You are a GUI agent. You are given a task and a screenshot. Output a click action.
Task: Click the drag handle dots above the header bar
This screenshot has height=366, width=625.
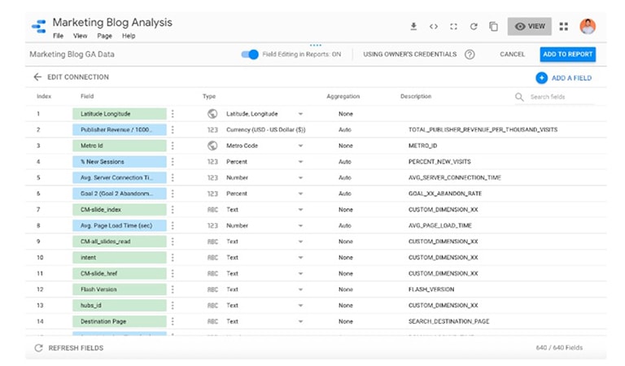point(315,45)
